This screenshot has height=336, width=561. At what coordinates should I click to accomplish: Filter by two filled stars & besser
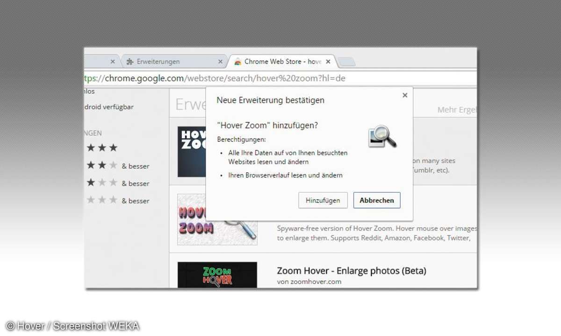pos(118,166)
